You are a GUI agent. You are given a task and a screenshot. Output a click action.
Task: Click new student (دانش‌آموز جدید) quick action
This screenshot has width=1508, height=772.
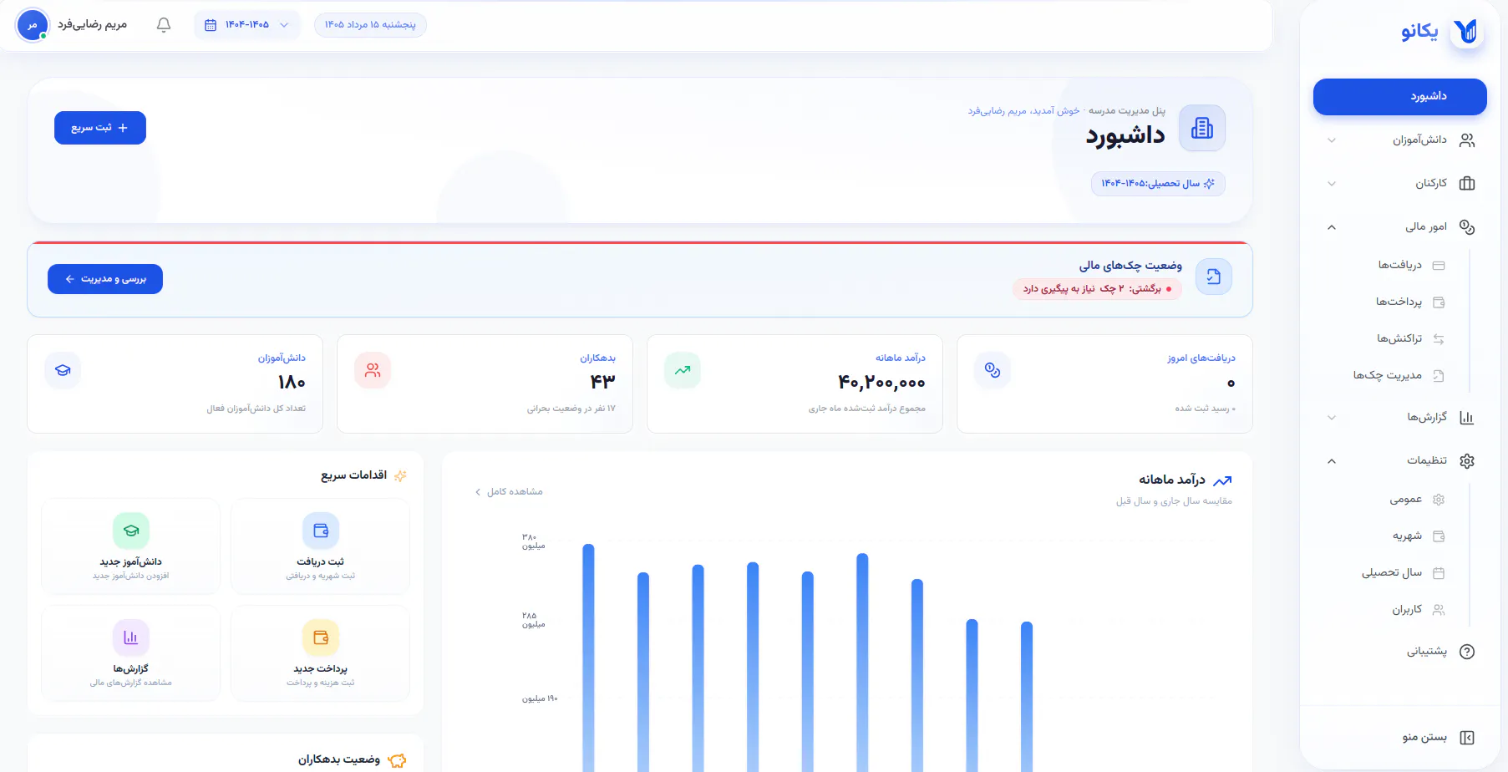(x=130, y=546)
